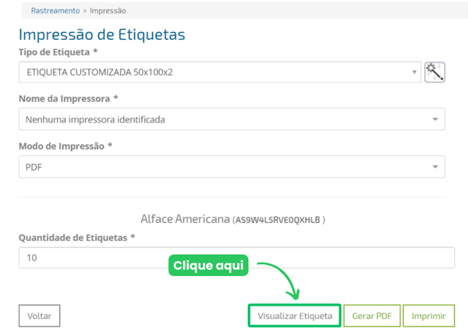Click the Visualizar Etiqueta button
Screen dimensions: 468x336
pyautogui.click(x=295, y=316)
